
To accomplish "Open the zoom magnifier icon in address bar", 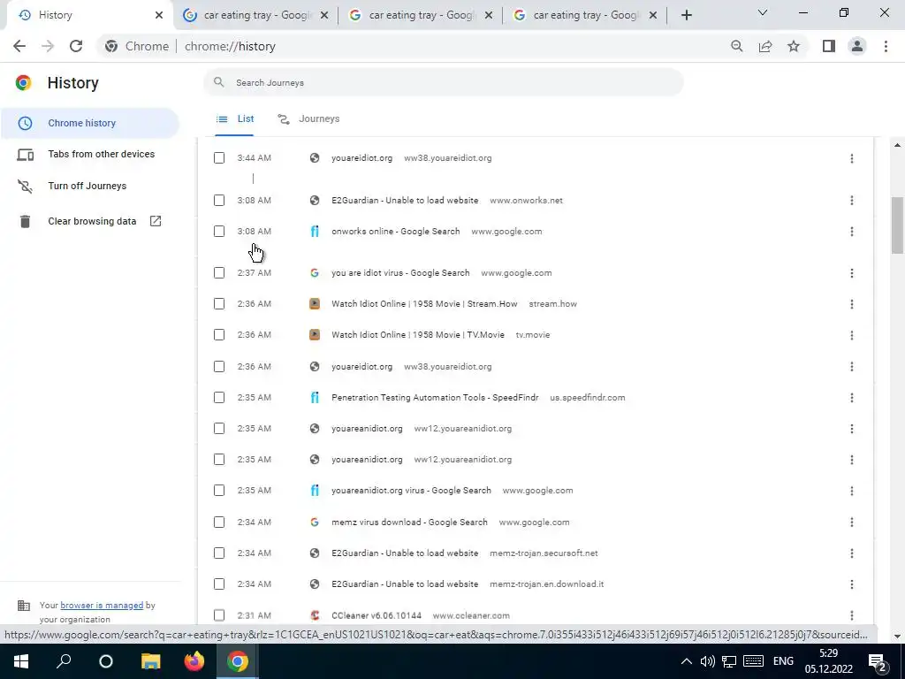I will [x=736, y=46].
